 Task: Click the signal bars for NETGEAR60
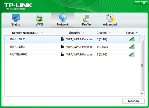pos(132,54)
